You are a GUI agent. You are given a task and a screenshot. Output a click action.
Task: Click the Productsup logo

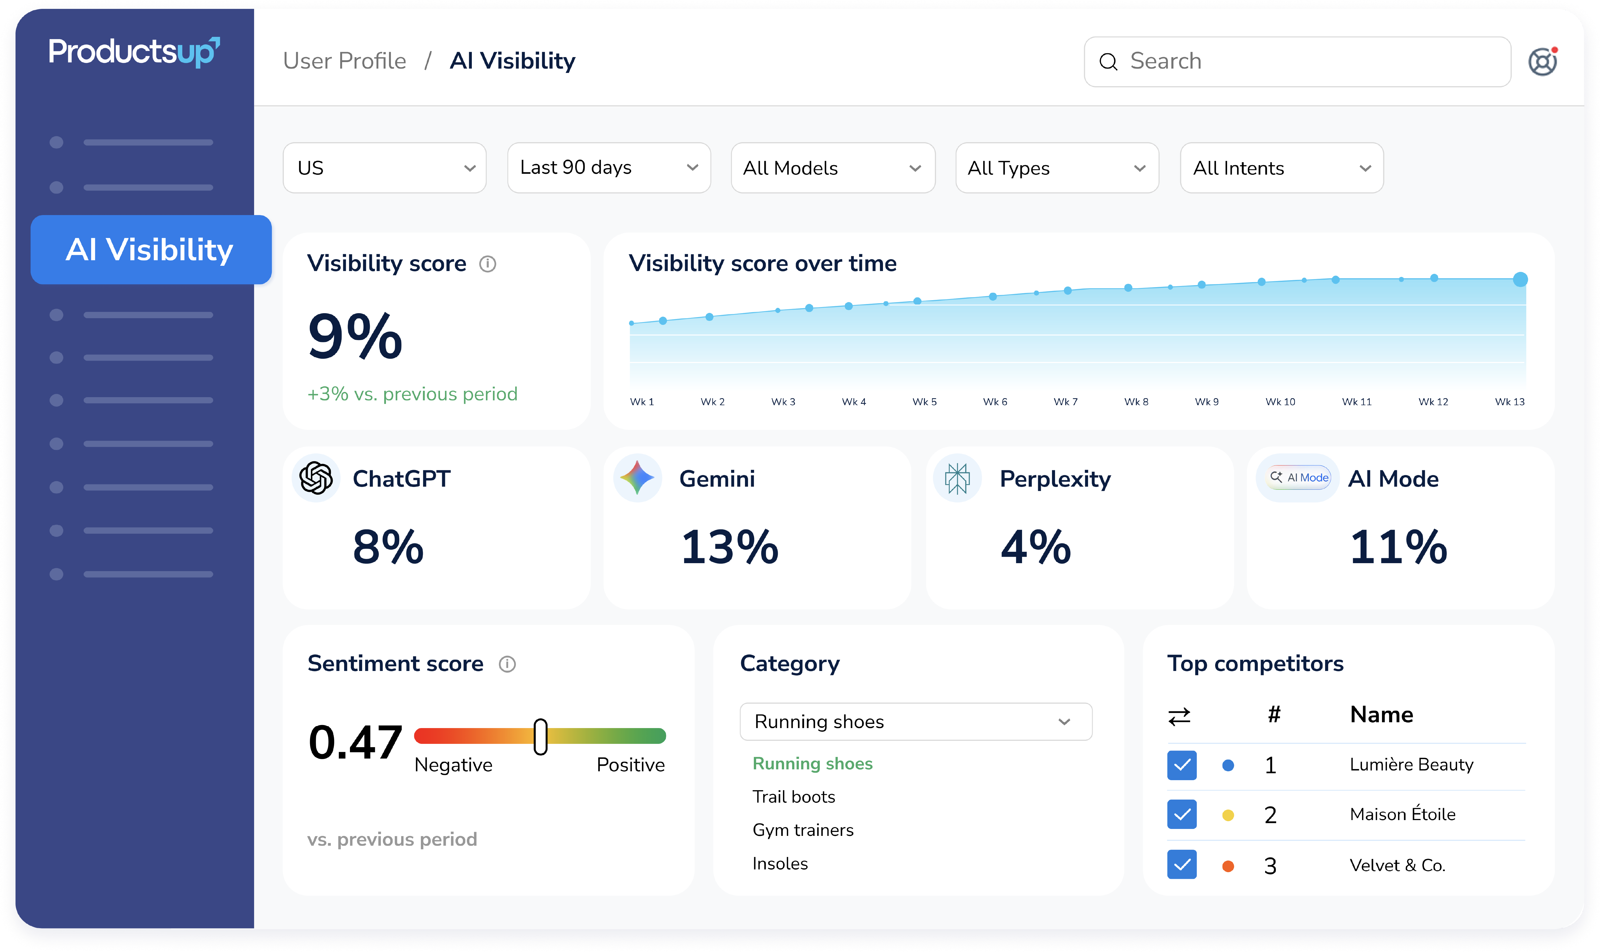(134, 52)
